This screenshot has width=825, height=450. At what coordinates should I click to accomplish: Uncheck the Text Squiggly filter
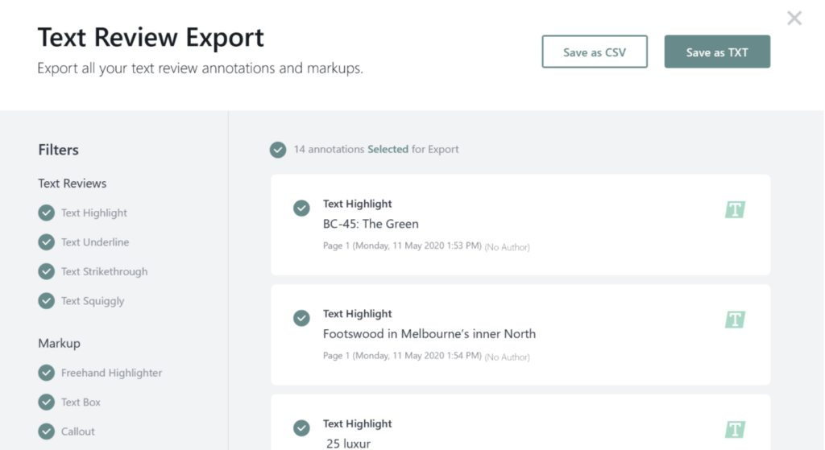point(46,301)
